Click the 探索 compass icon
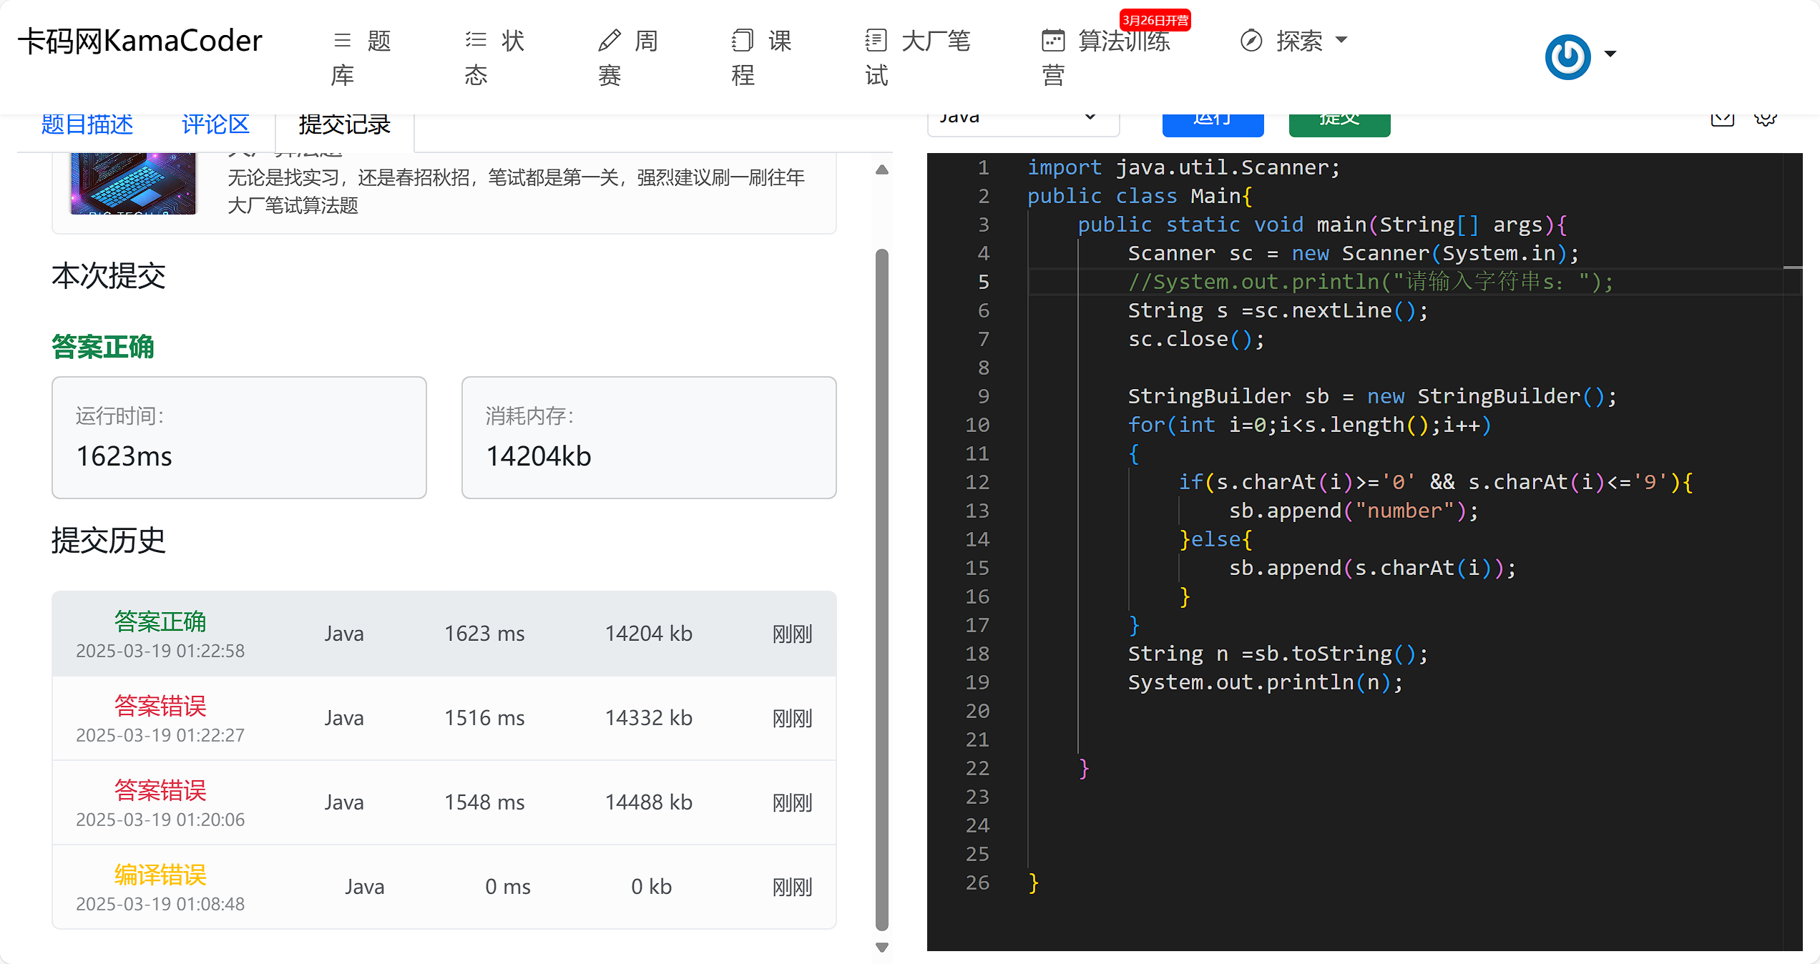Image resolution: width=1820 pixels, height=964 pixels. tap(1251, 40)
